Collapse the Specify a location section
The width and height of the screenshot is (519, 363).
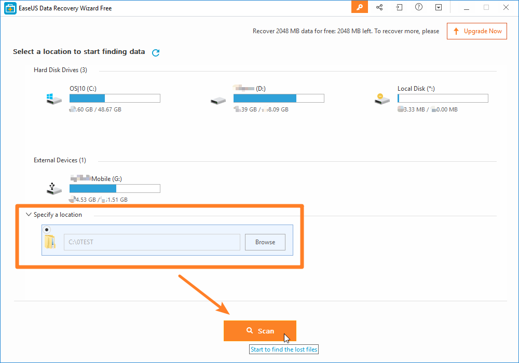pos(29,215)
